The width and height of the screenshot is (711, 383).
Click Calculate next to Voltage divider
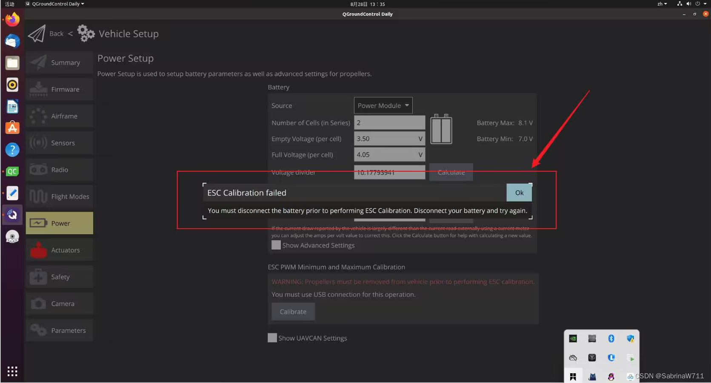pos(451,172)
